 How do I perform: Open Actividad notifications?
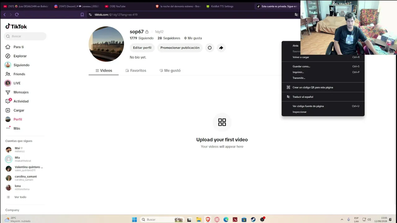click(x=21, y=101)
